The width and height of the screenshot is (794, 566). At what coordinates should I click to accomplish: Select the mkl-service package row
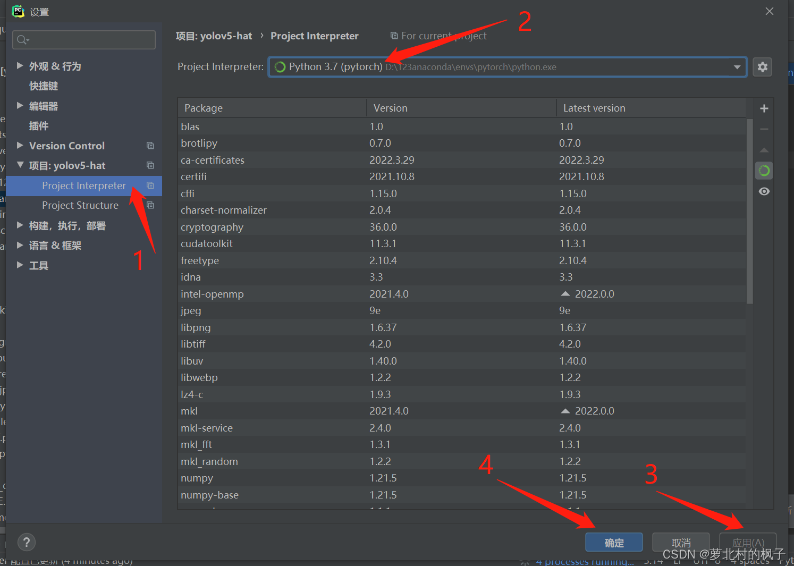pyautogui.click(x=462, y=428)
